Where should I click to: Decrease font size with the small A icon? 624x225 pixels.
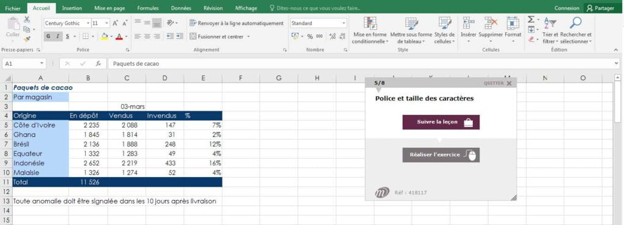coord(124,24)
